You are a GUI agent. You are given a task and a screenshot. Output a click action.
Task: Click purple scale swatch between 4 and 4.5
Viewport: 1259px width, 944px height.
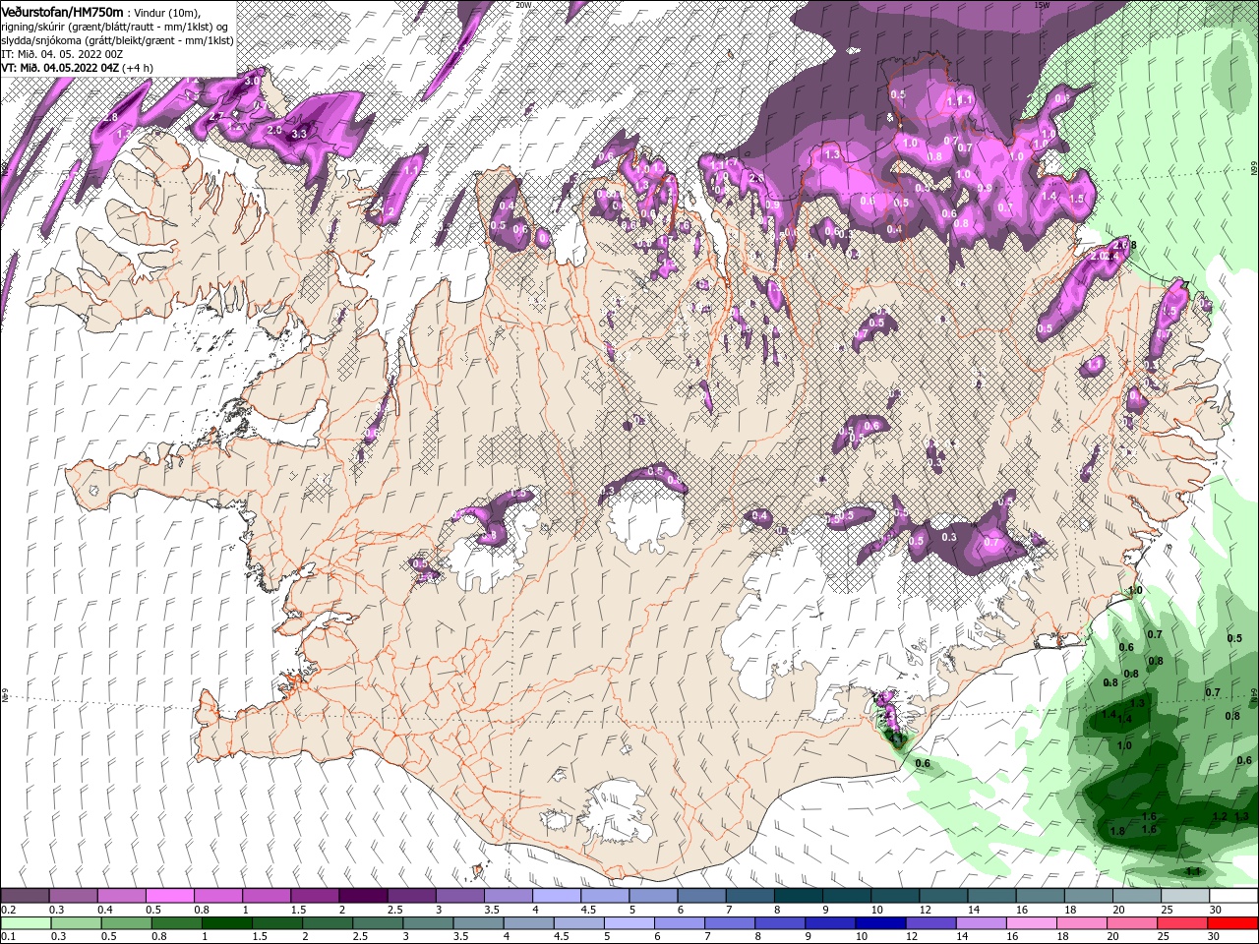tap(557, 896)
